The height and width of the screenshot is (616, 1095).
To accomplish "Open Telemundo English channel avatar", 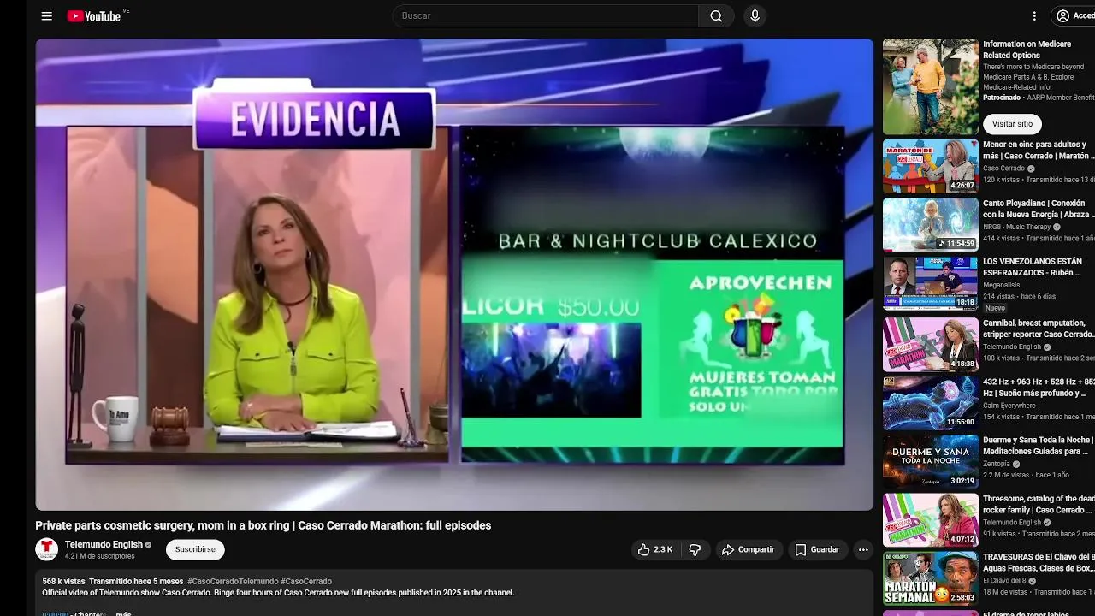I will tap(46, 549).
